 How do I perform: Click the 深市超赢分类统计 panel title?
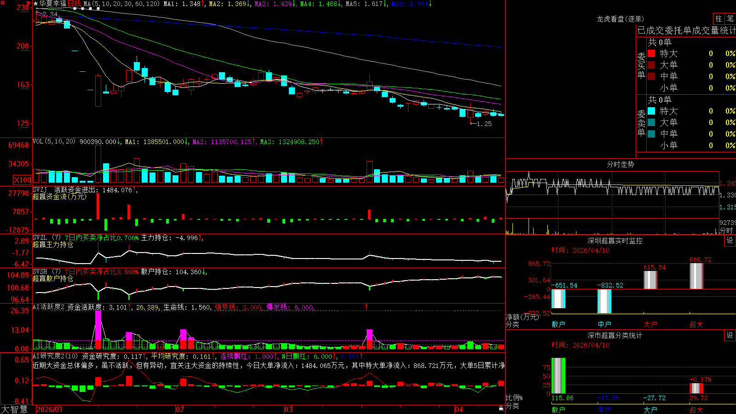tap(615, 335)
